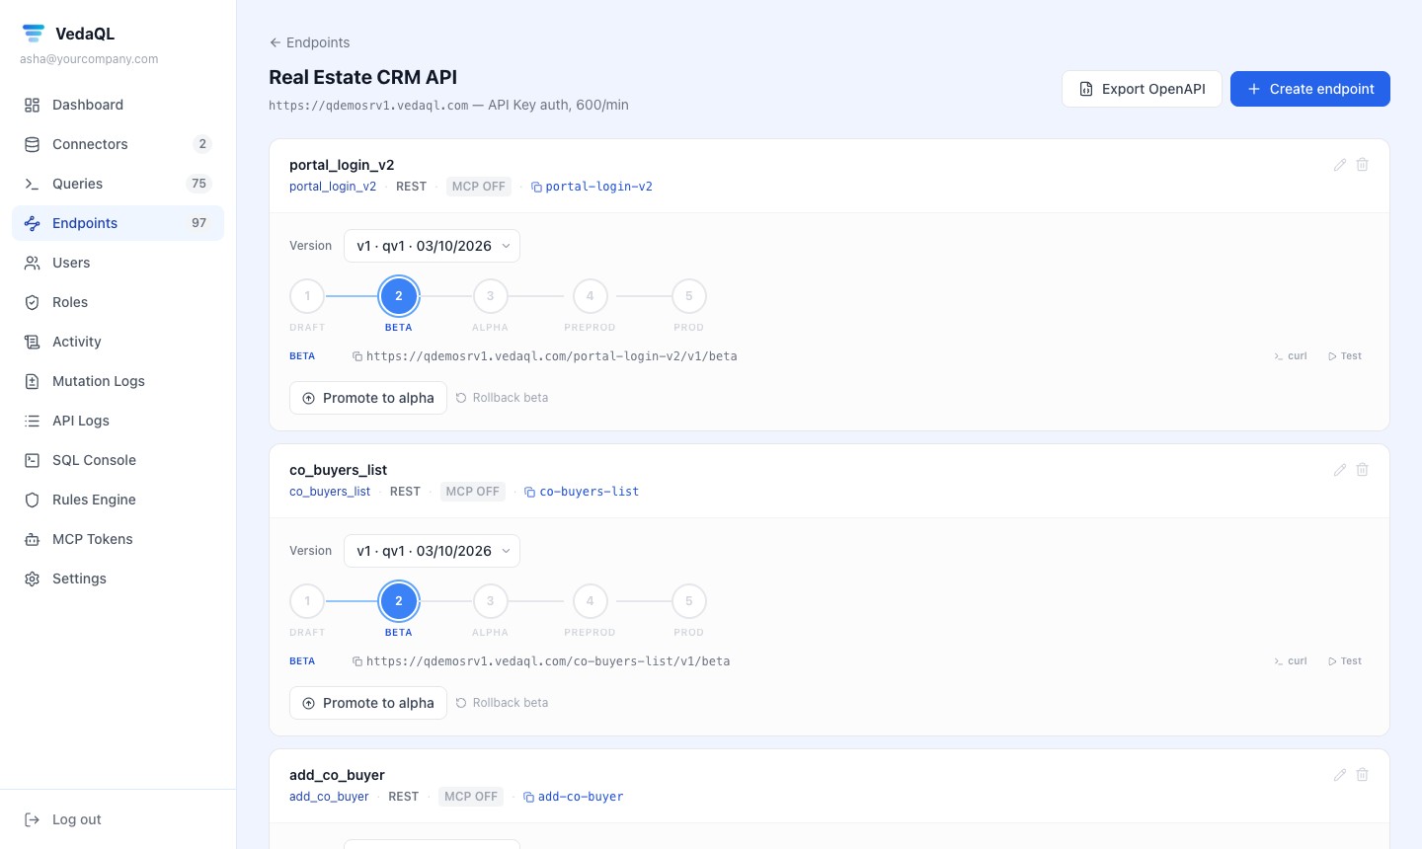Select Beta stage 2 in co_buyers_list pipeline
The height and width of the screenshot is (849, 1422).
click(x=399, y=601)
